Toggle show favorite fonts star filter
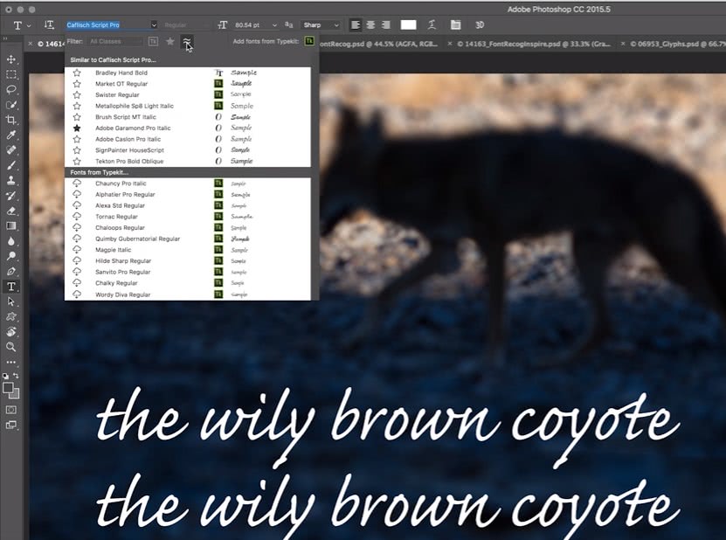 coord(170,42)
